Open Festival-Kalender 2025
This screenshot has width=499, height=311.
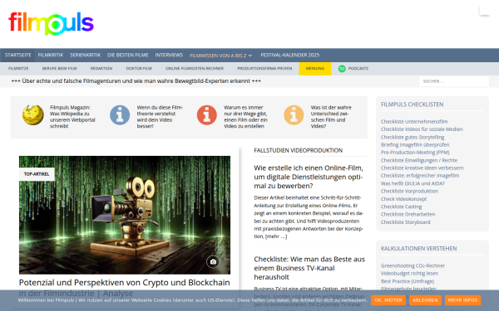[290, 56]
